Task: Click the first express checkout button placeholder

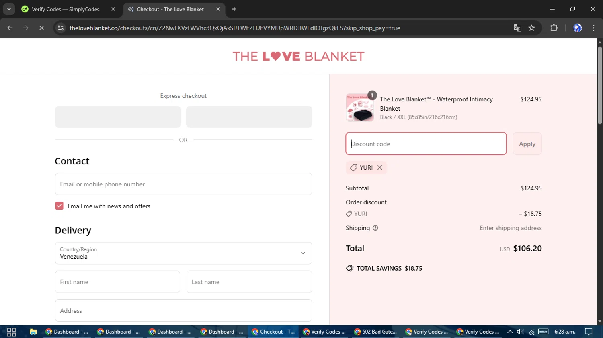Action: coord(118,117)
